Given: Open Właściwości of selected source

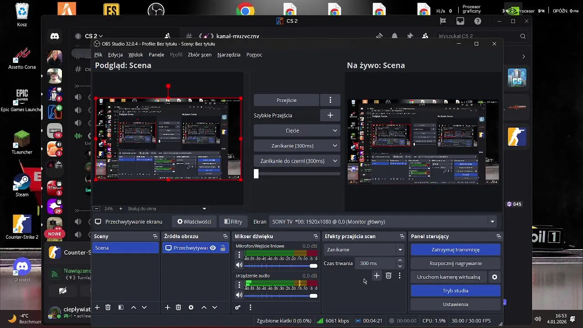Looking at the screenshot, I should pyautogui.click(x=194, y=222).
